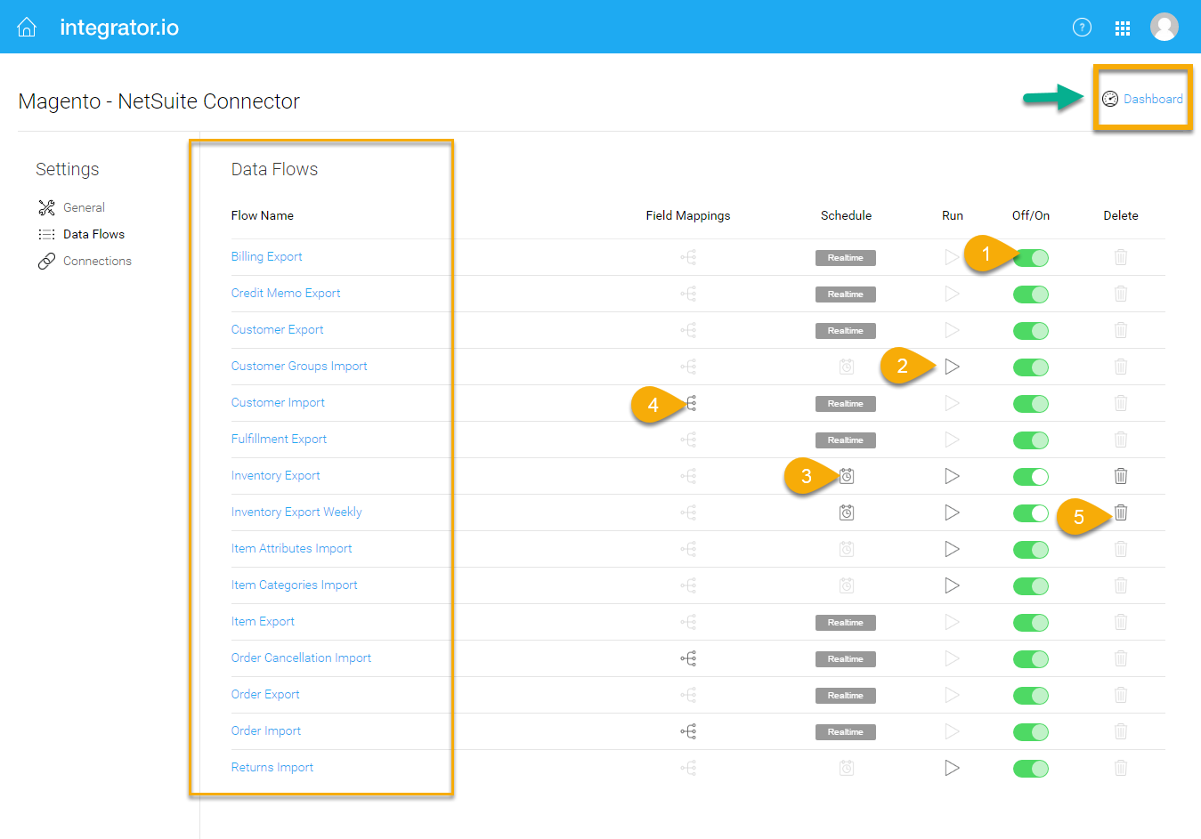Click the Realtime badge for Fulfillment Export
The image size is (1201, 839).
click(846, 440)
